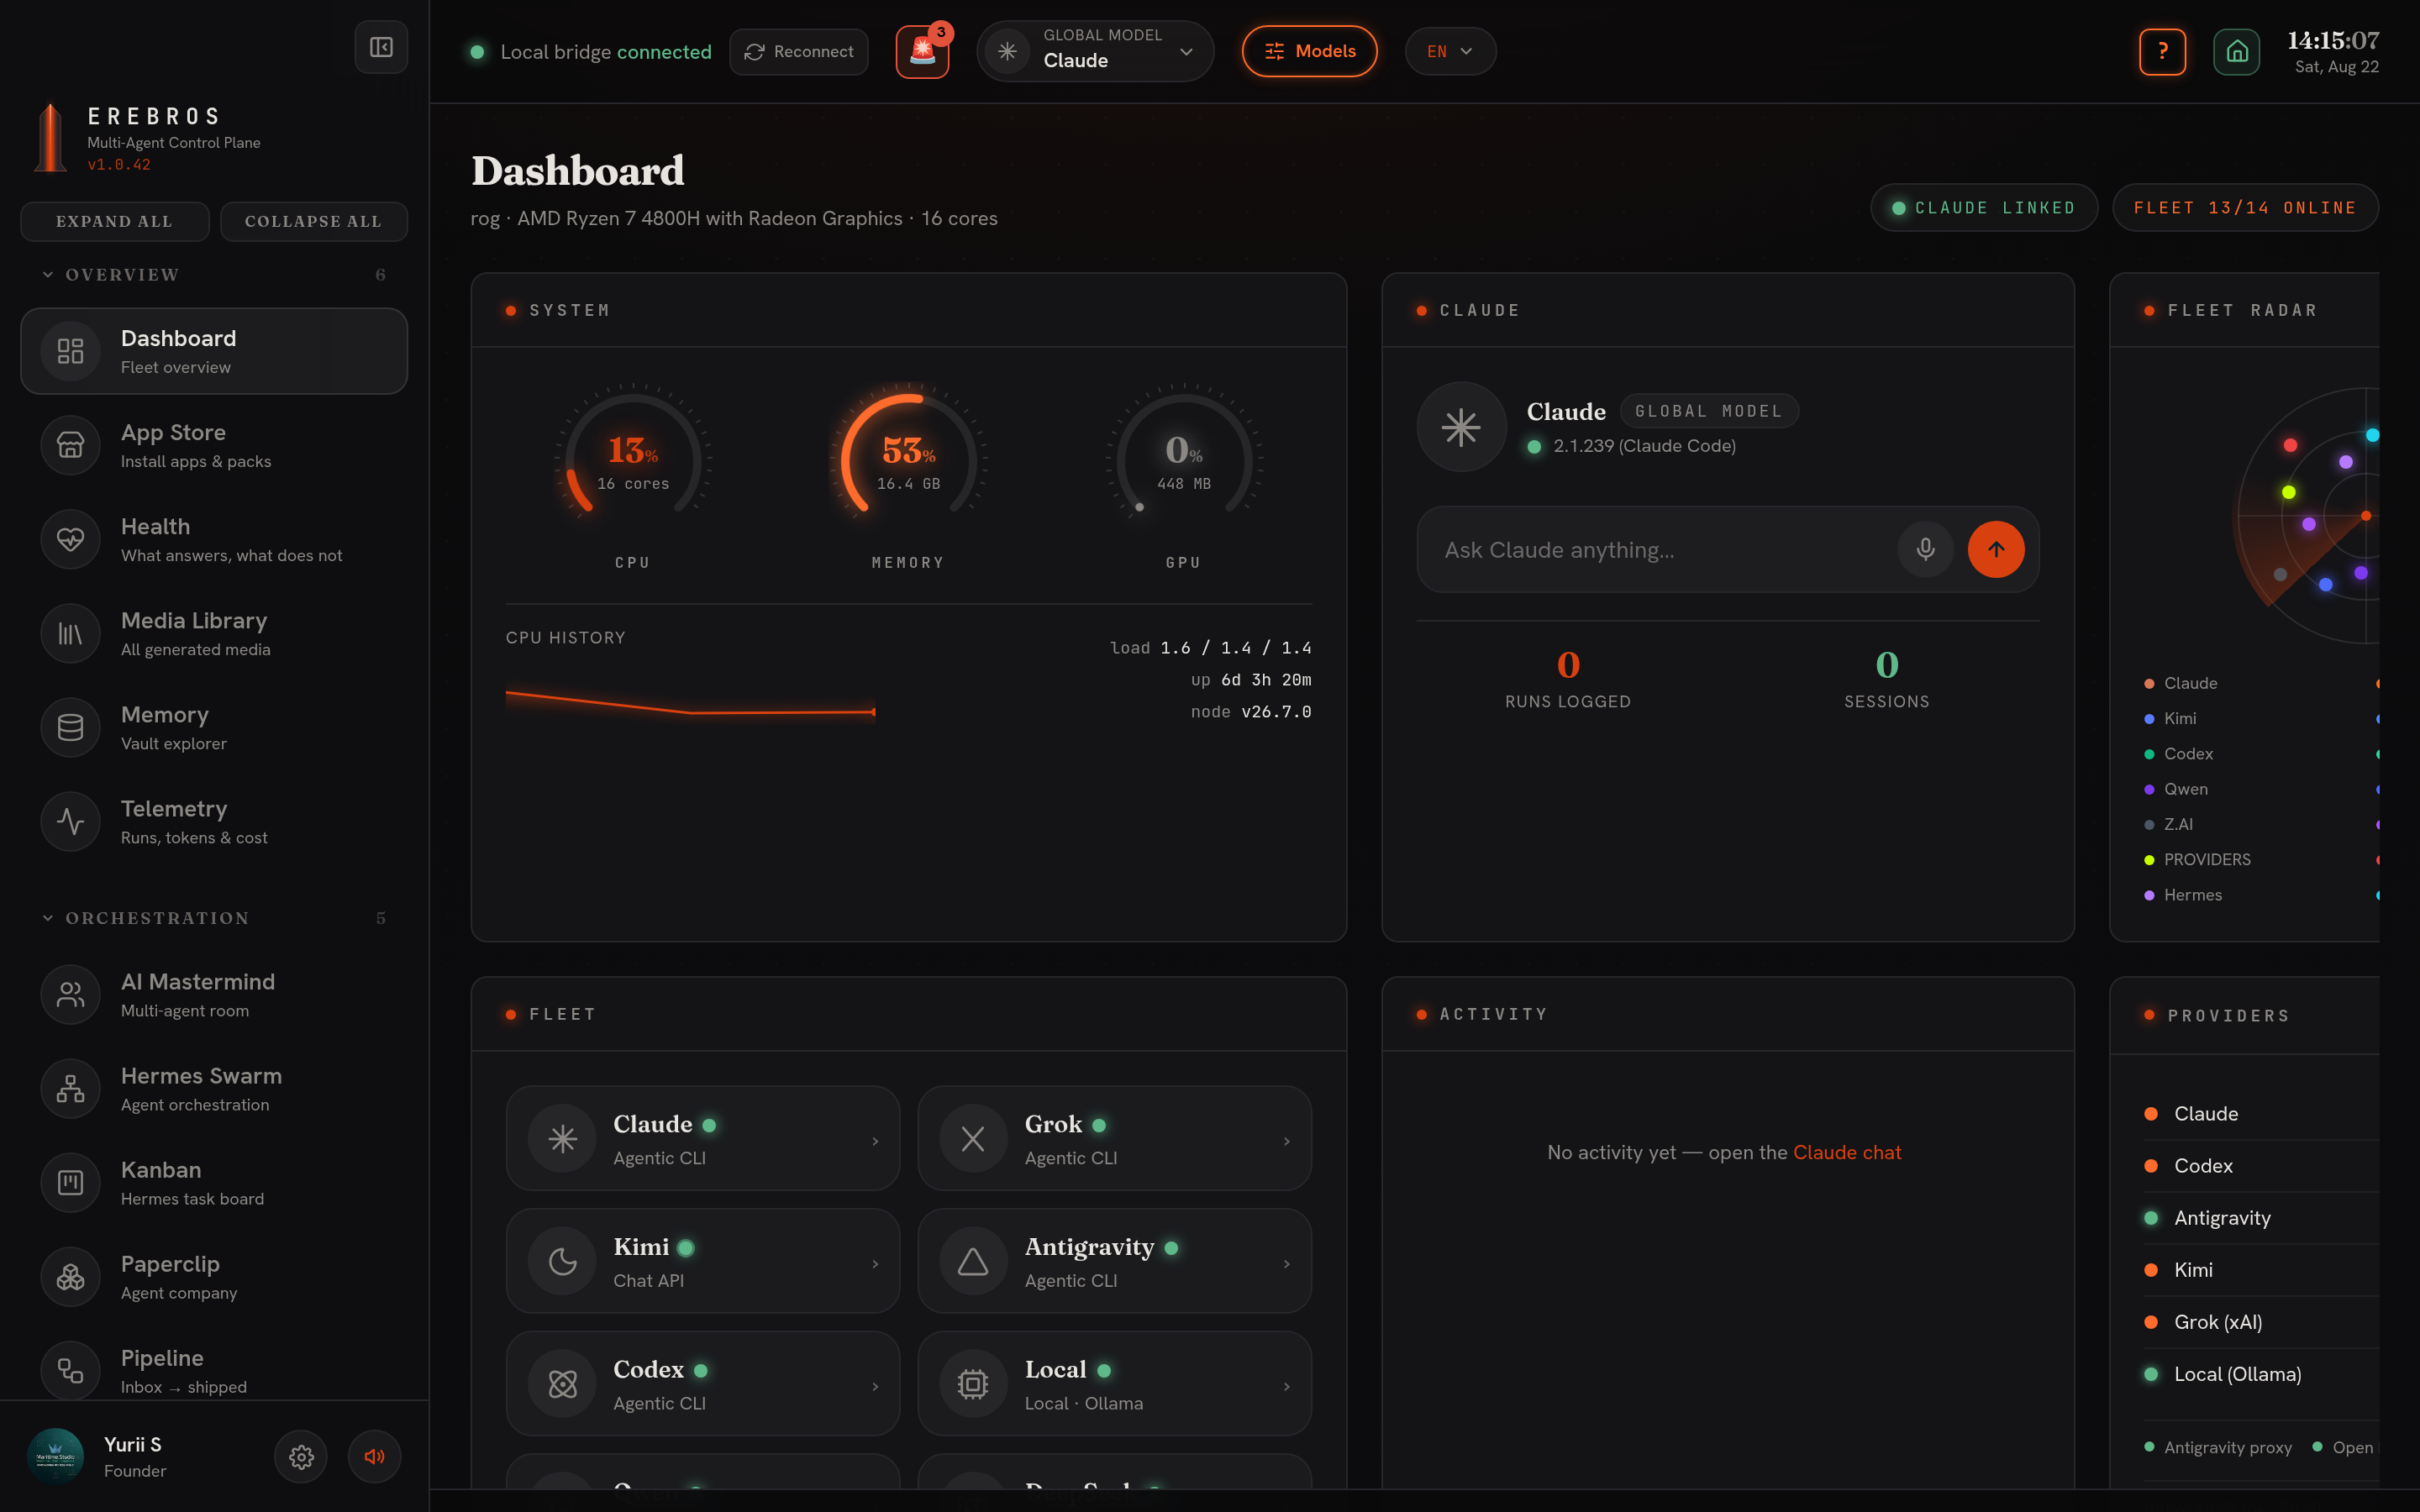Open AI Mastermind people icon
2420x1512 pixels.
coord(70,994)
